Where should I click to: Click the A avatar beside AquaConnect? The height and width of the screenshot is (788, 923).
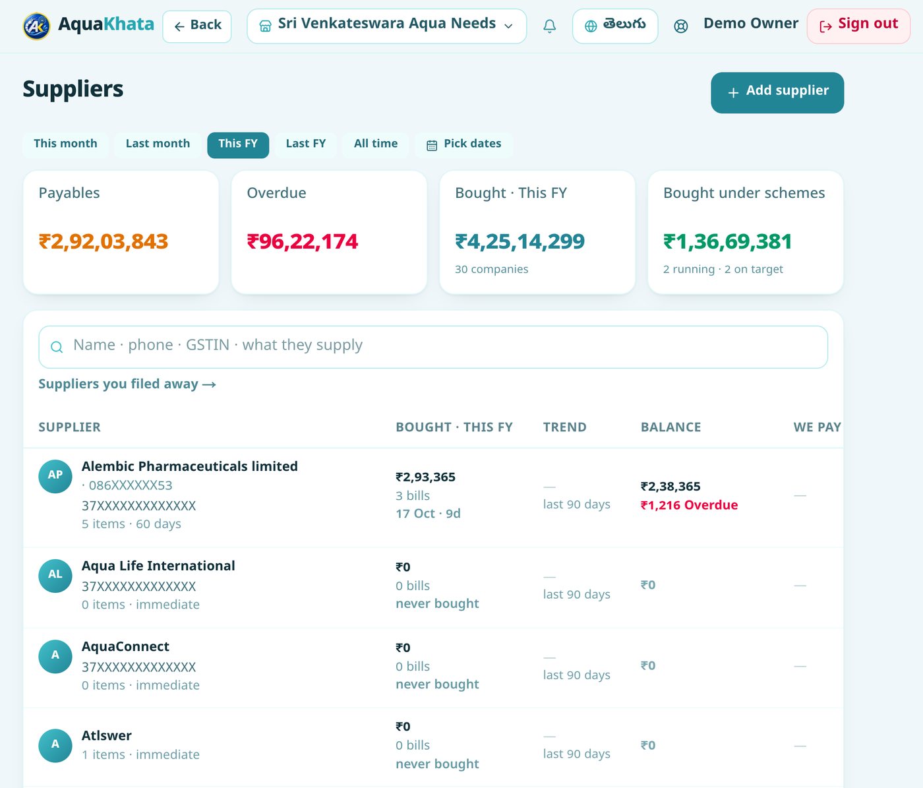tap(55, 656)
